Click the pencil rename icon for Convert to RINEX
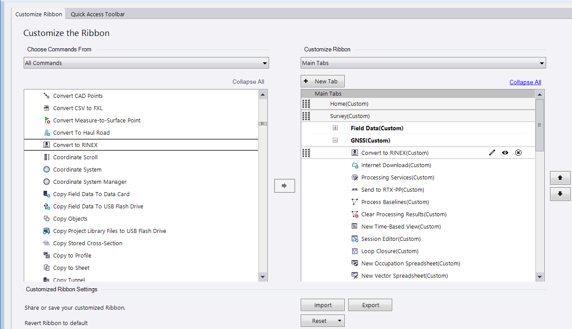This screenshot has height=329, width=572. pos(492,153)
